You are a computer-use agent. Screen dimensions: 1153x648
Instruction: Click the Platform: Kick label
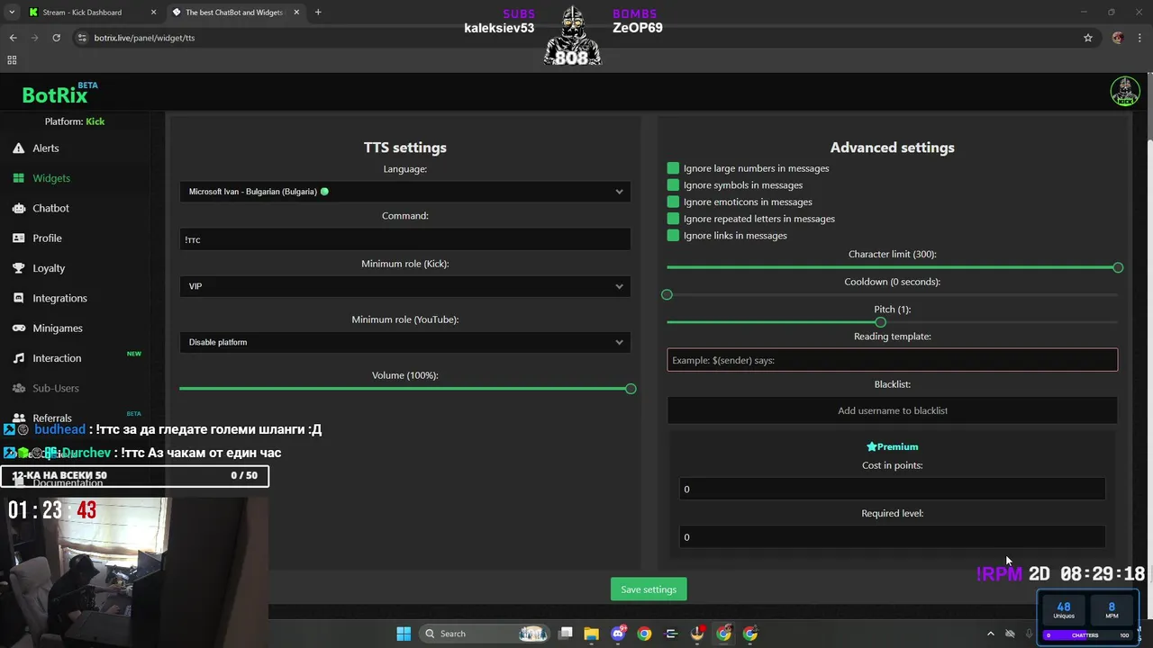pos(75,121)
